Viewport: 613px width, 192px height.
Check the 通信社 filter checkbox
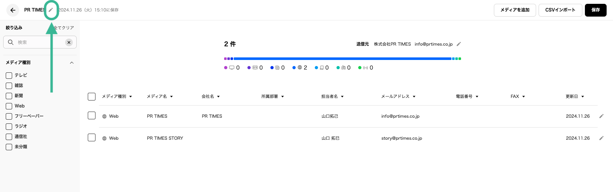pyautogui.click(x=9, y=137)
